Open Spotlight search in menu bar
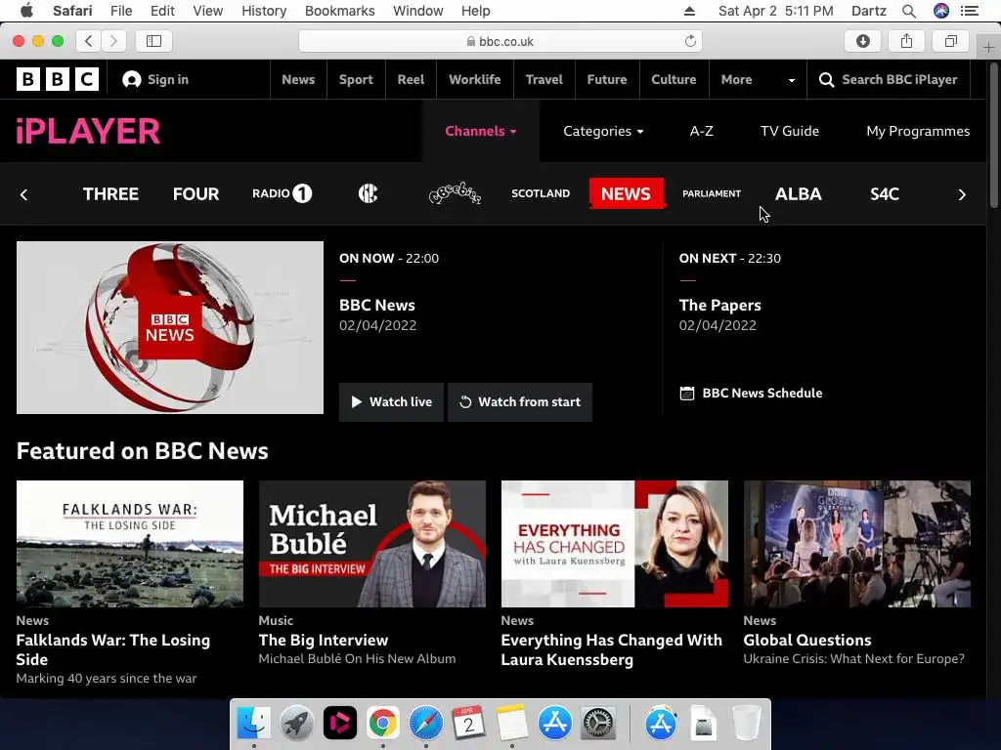 coord(909,11)
